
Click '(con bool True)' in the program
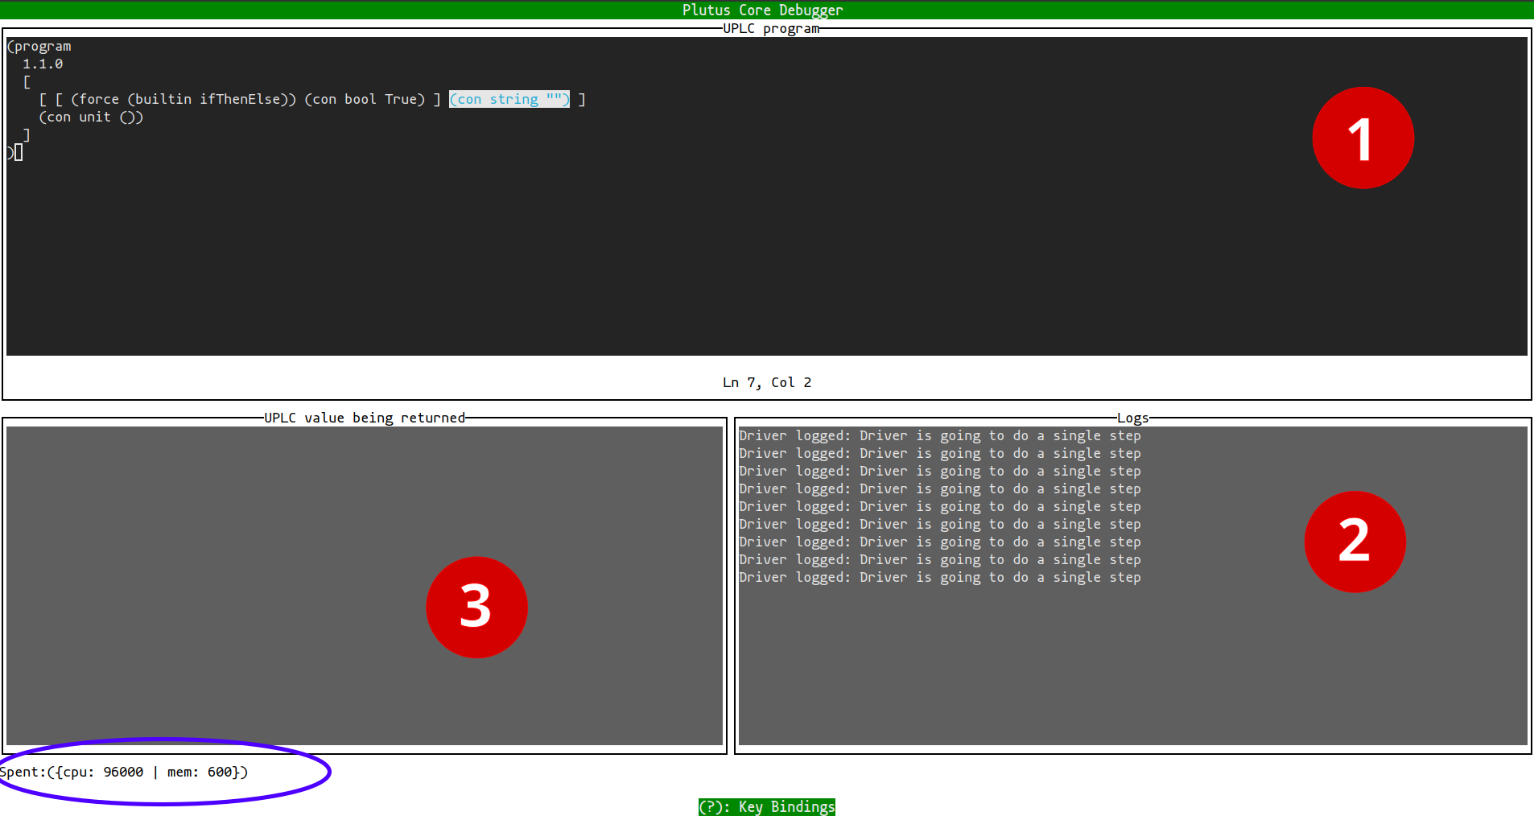click(365, 99)
